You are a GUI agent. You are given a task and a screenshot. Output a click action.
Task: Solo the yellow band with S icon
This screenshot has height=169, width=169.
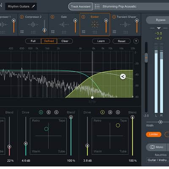click(x=118, y=112)
